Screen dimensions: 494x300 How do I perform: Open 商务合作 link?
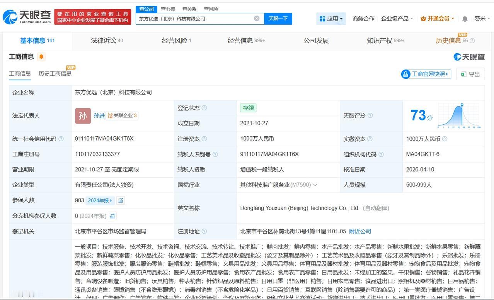pos(363,19)
